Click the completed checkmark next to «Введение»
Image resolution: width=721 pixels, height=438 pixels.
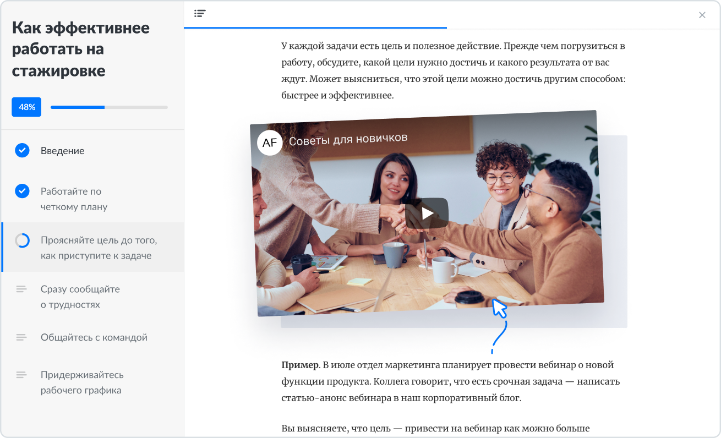coord(22,150)
